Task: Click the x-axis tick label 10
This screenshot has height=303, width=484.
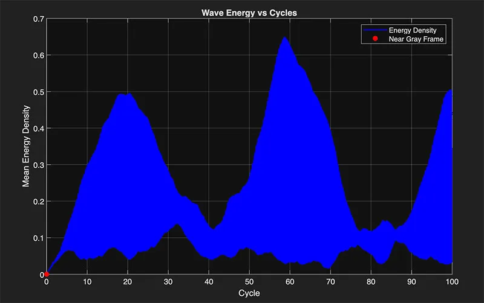Action: coord(87,282)
